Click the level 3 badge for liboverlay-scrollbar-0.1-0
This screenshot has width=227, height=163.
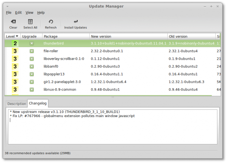pyautogui.click(x=15, y=59)
